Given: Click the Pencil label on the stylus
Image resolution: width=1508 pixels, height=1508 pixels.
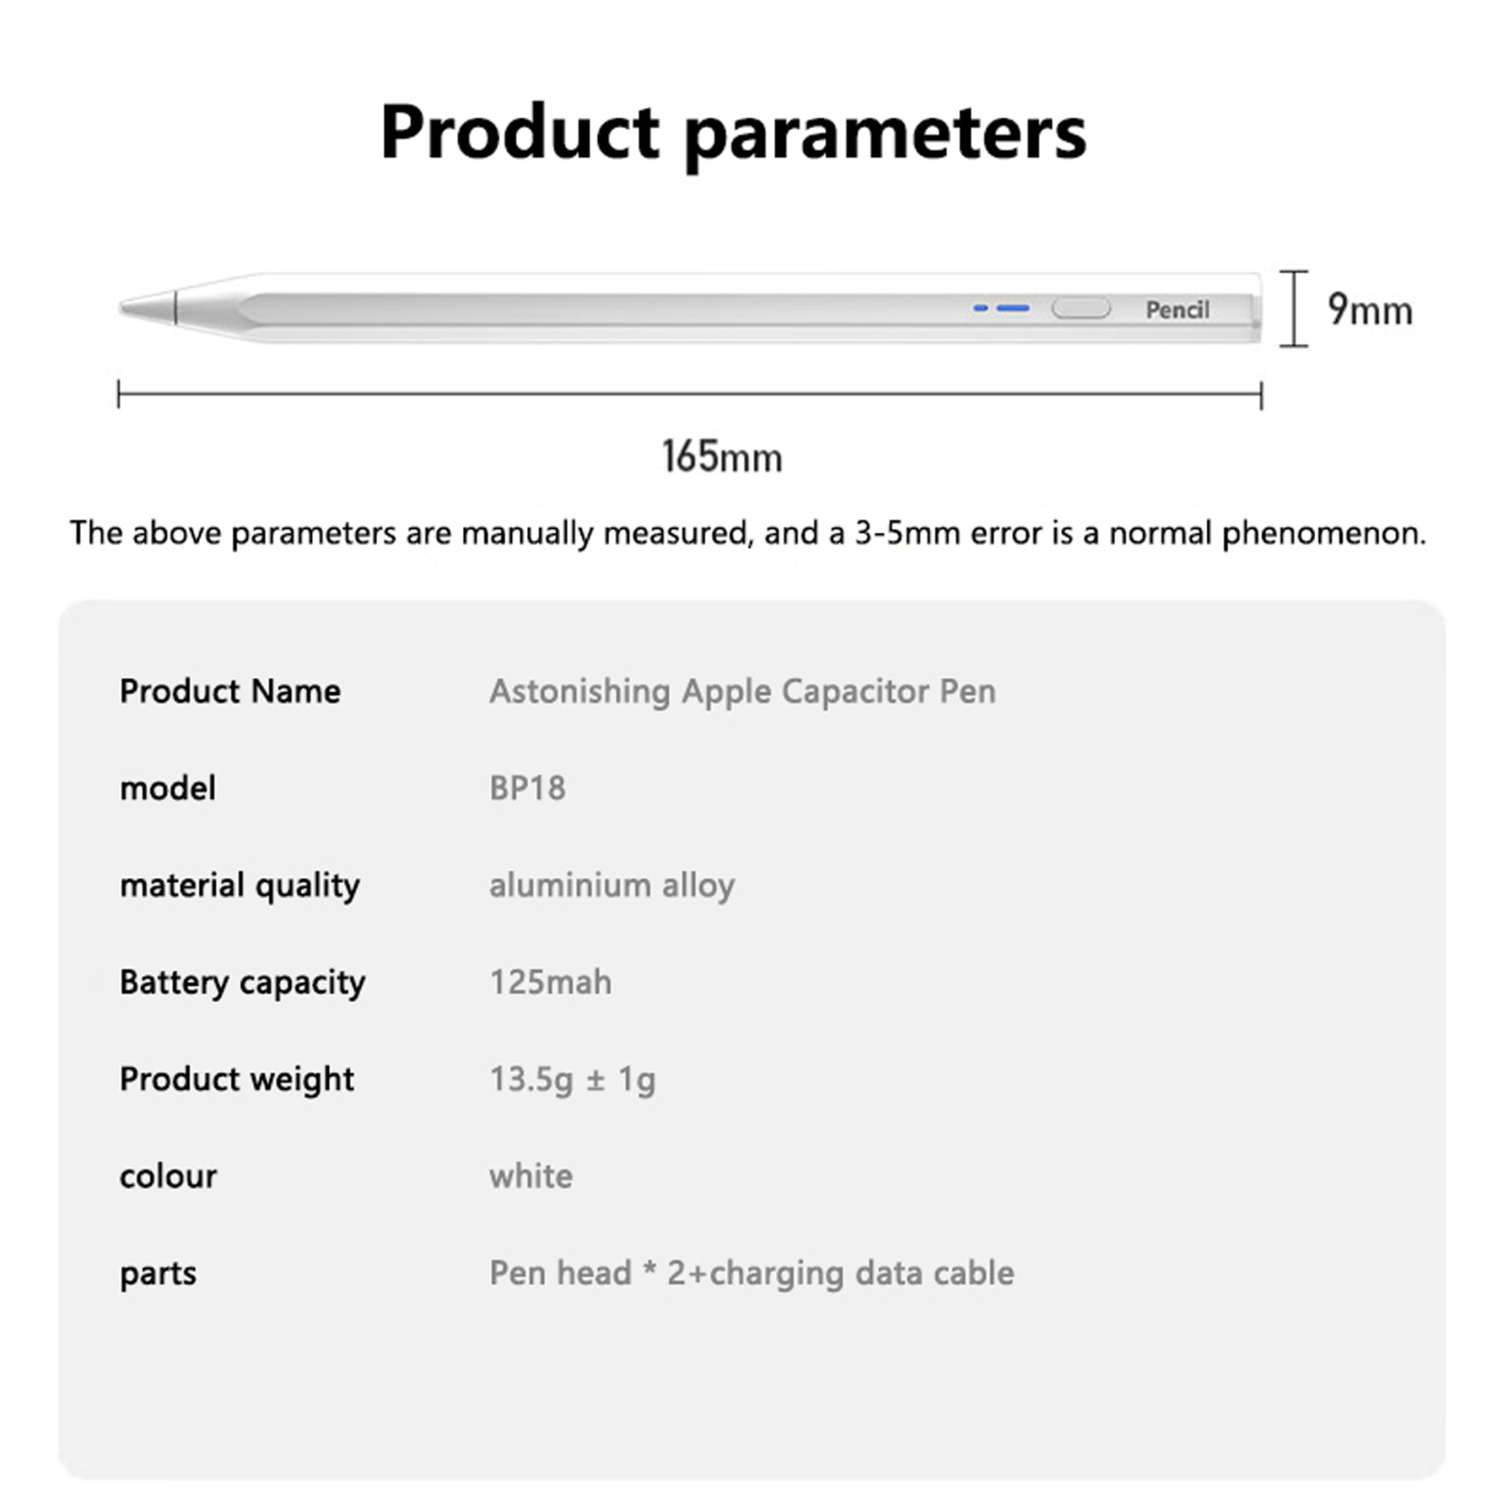Looking at the screenshot, I should click(x=1177, y=309).
